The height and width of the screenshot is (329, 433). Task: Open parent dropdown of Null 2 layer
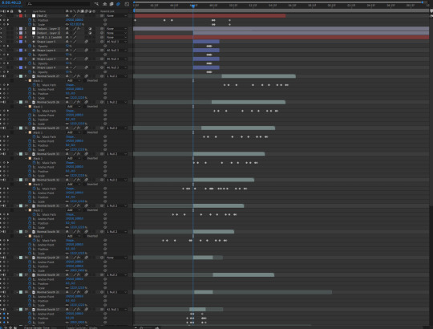[116, 16]
